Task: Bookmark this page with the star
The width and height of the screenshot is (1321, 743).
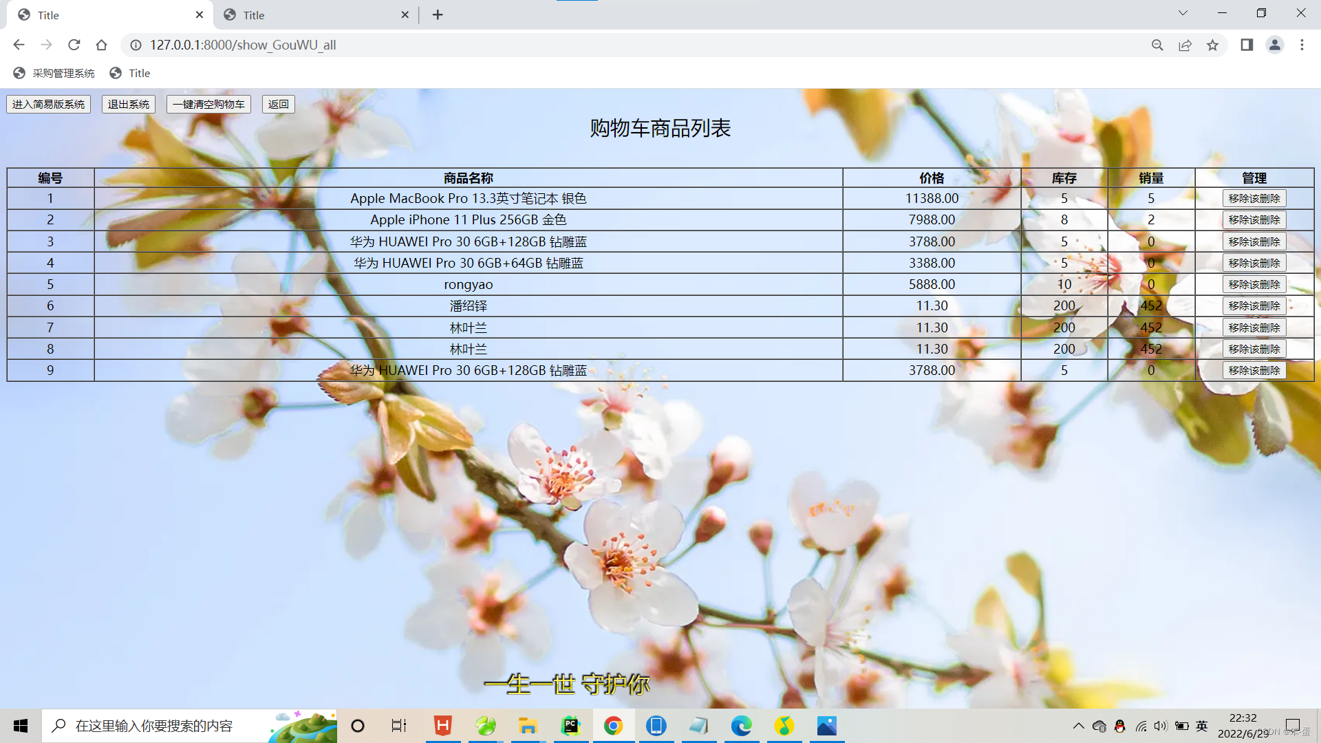Action: 1212,45
